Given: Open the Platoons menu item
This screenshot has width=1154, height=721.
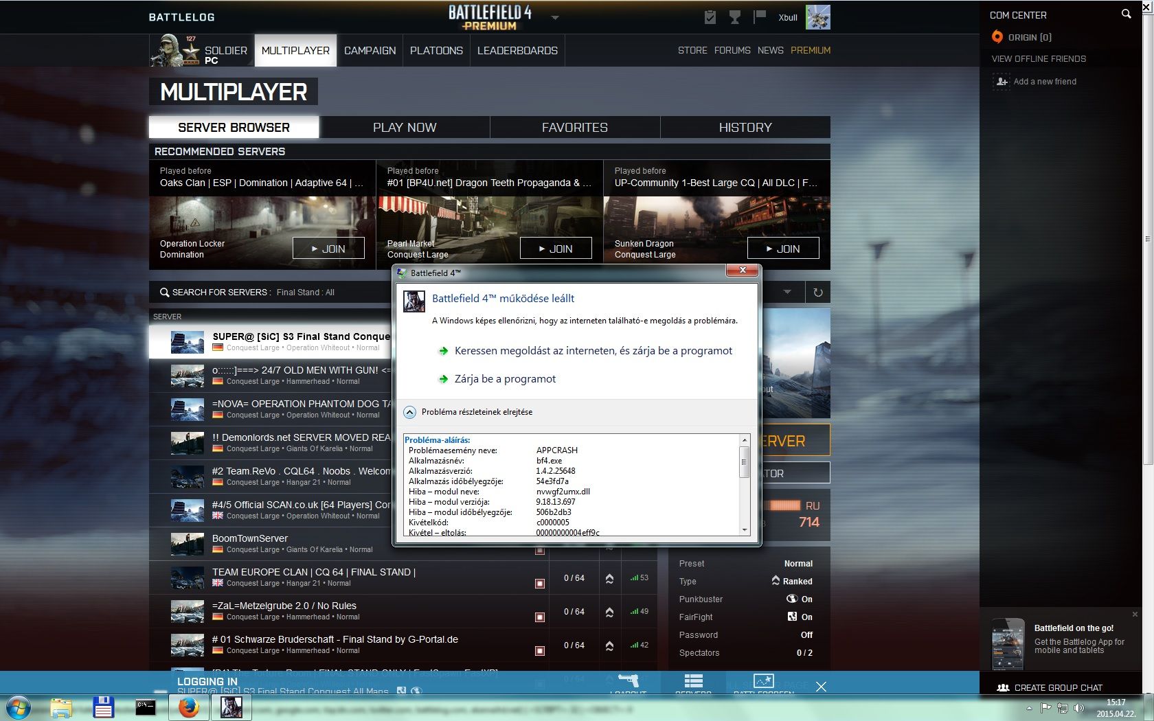Looking at the screenshot, I should [436, 50].
